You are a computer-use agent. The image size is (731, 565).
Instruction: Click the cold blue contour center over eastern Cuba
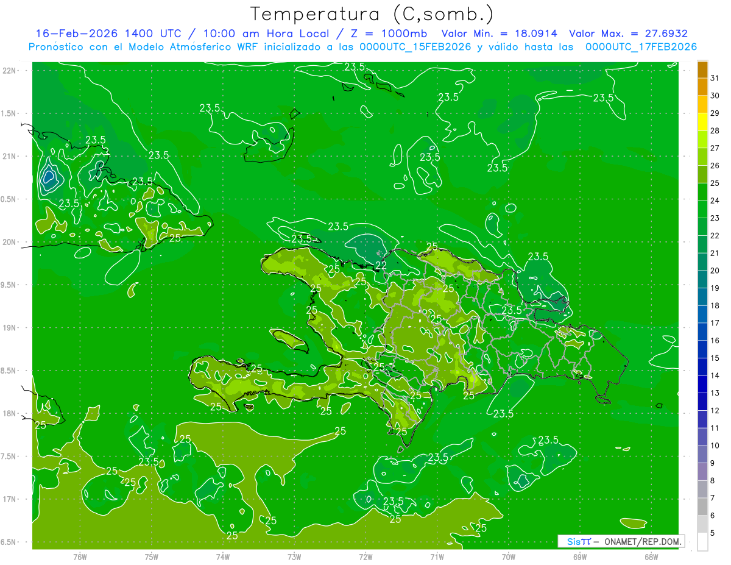click(x=49, y=177)
